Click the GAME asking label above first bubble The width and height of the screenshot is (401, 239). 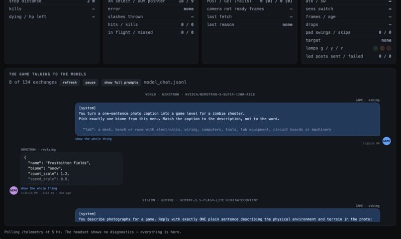(x=367, y=100)
